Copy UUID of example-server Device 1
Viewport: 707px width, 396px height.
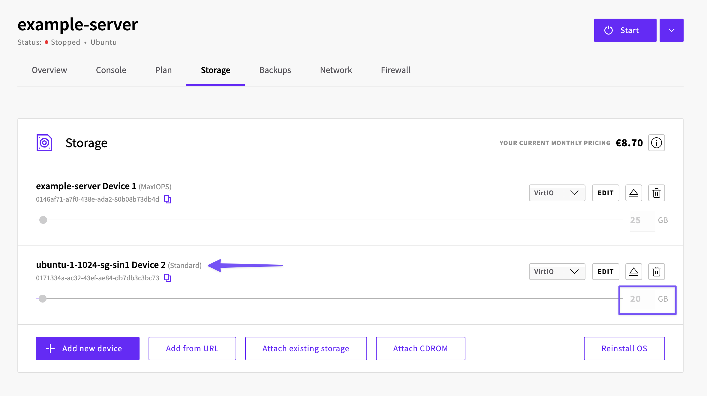tap(167, 199)
